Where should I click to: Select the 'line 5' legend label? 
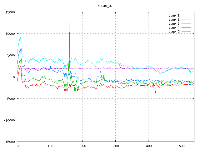174,32
